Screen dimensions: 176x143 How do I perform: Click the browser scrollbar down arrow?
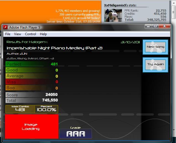174,130
